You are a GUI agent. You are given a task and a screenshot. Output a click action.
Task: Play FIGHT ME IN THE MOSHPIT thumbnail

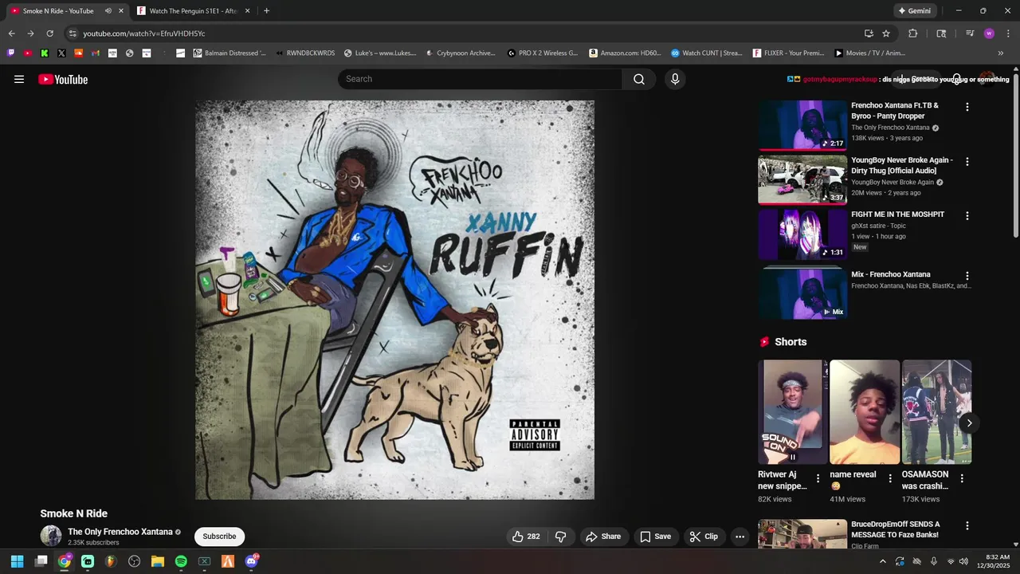802,234
